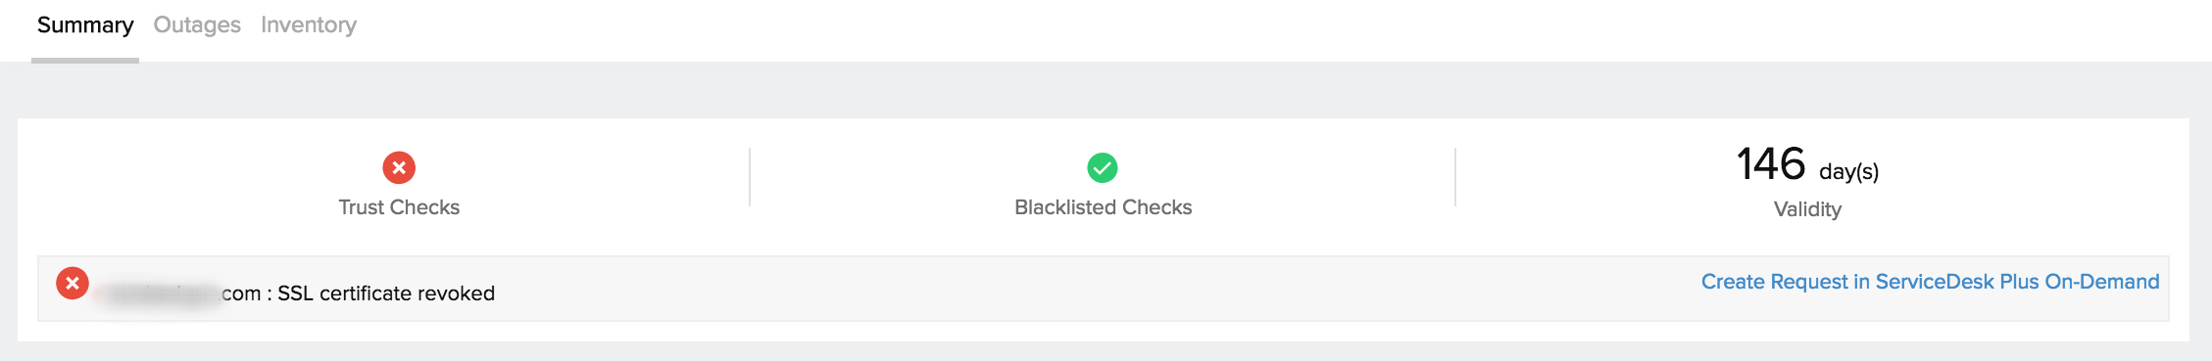Select the Trust Checks label
The width and height of the screenshot is (2212, 361).
(x=399, y=207)
